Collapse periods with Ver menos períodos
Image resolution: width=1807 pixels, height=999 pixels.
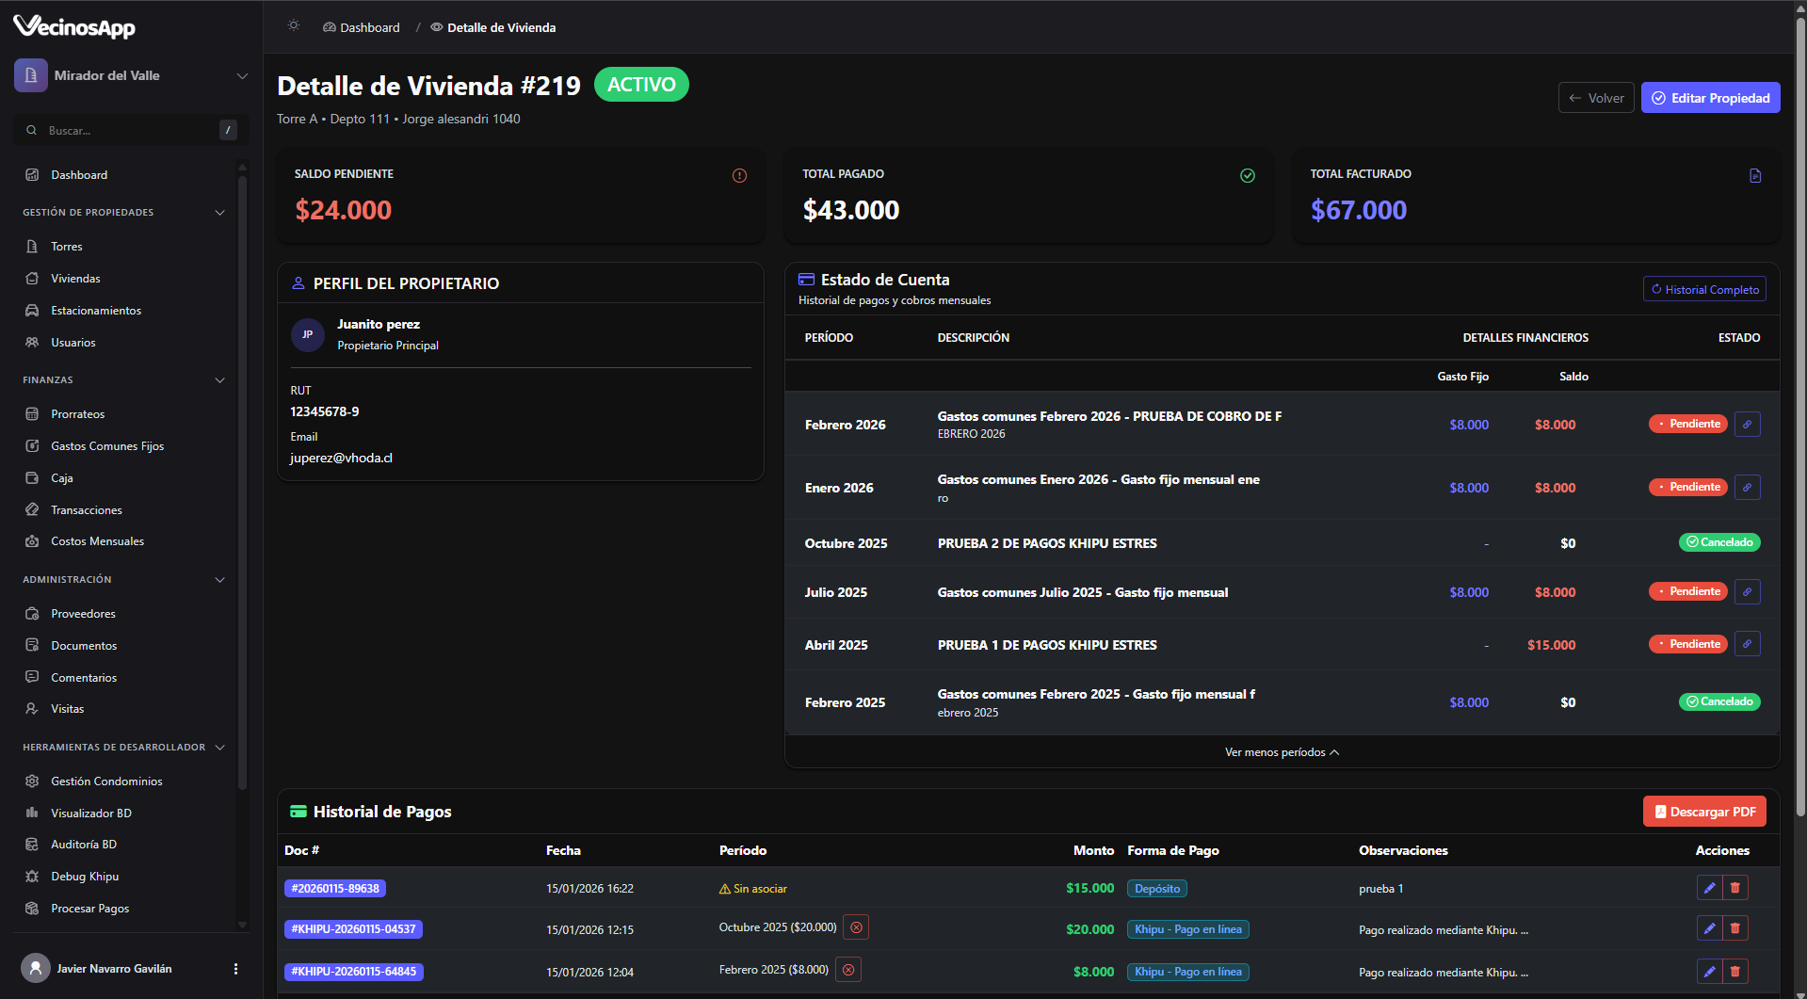coord(1281,752)
